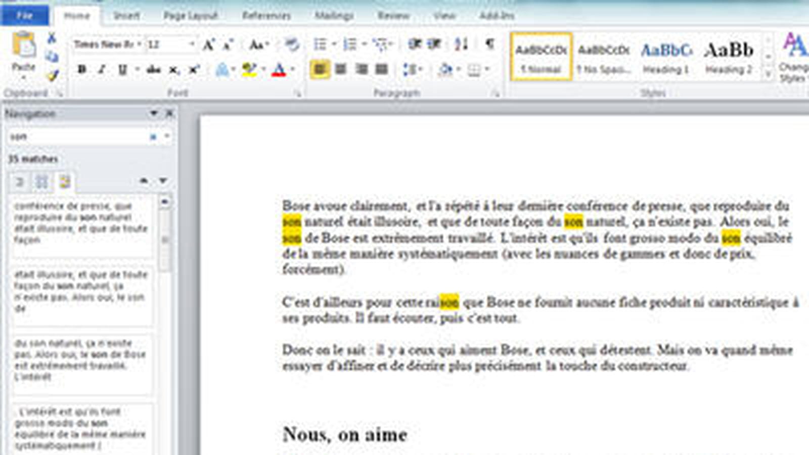Open the search options dropdown in the Navigation pane
Viewport: 809px width, 455px height.
[x=167, y=136]
